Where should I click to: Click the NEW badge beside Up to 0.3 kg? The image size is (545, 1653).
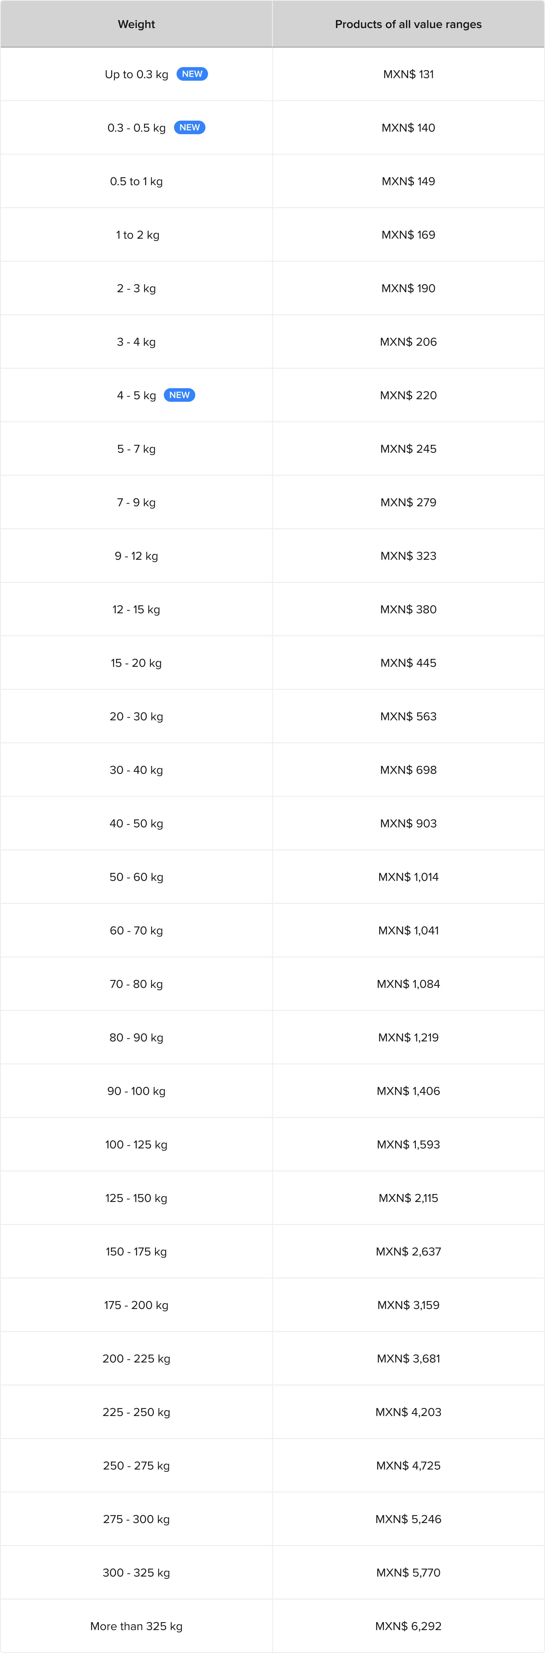click(192, 74)
